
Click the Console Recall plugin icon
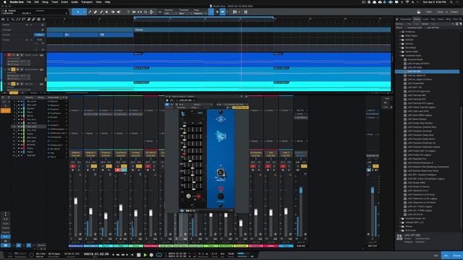tap(405, 59)
